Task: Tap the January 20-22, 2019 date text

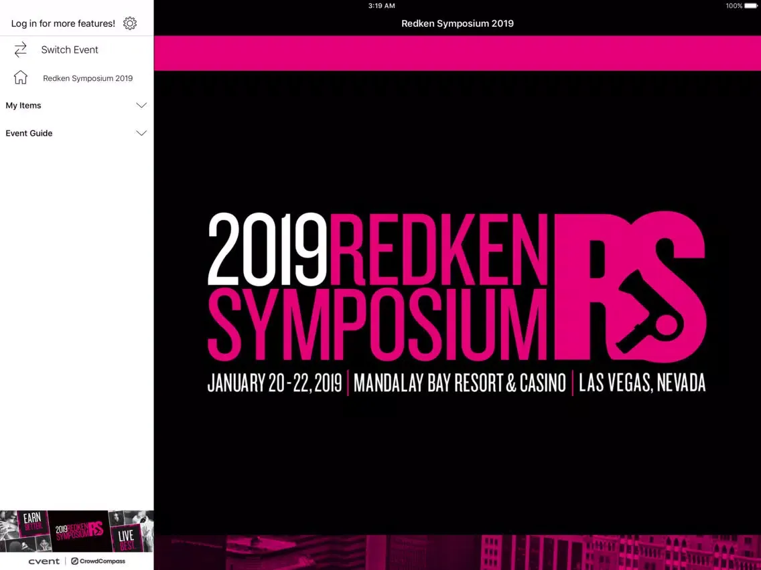Action: tap(275, 383)
